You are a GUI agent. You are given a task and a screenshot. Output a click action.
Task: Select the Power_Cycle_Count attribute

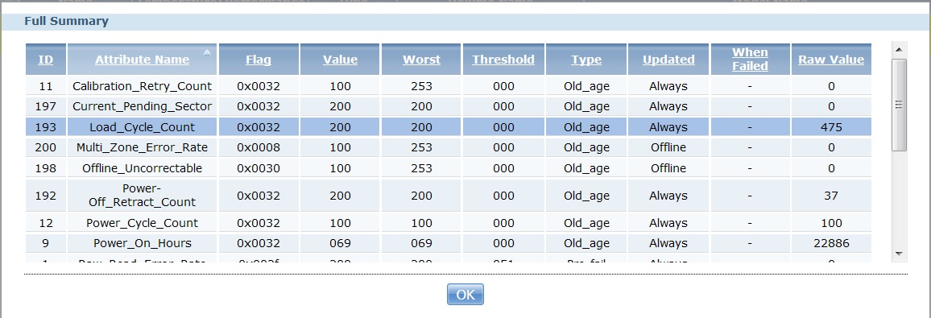(x=142, y=223)
